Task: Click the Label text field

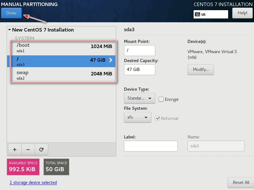Action: pyautogui.click(x=151, y=146)
